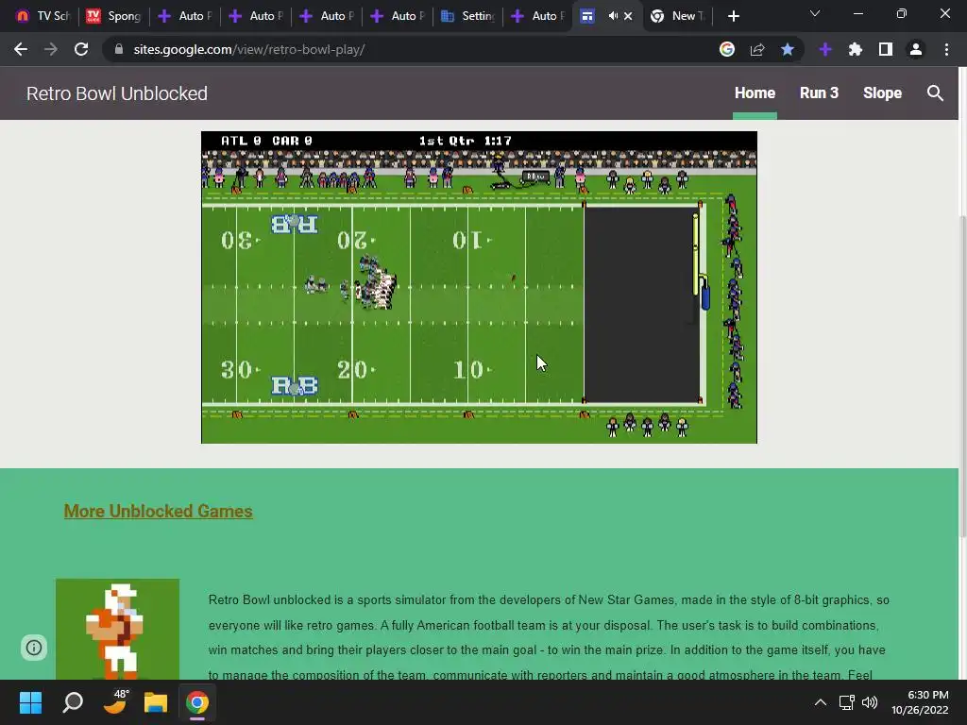This screenshot has width=967, height=725.
Task: Open Windows taskbar search
Action: pos(73,702)
